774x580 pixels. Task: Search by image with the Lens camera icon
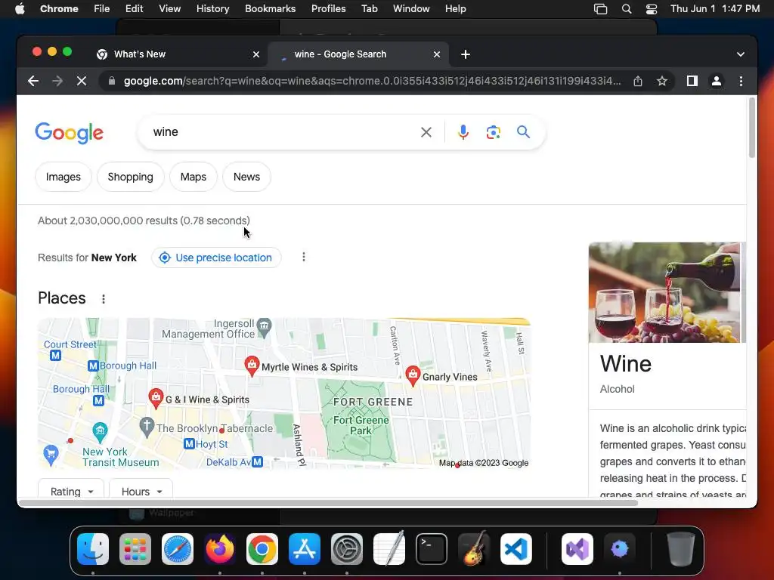[493, 132]
